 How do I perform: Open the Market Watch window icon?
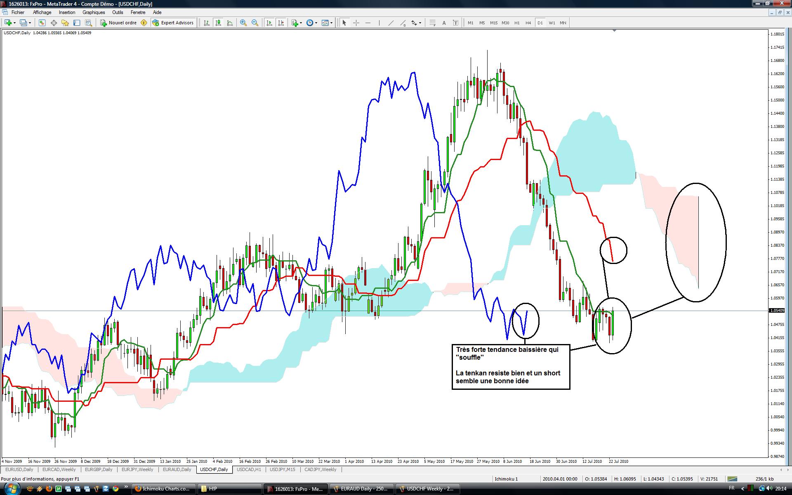(x=42, y=23)
